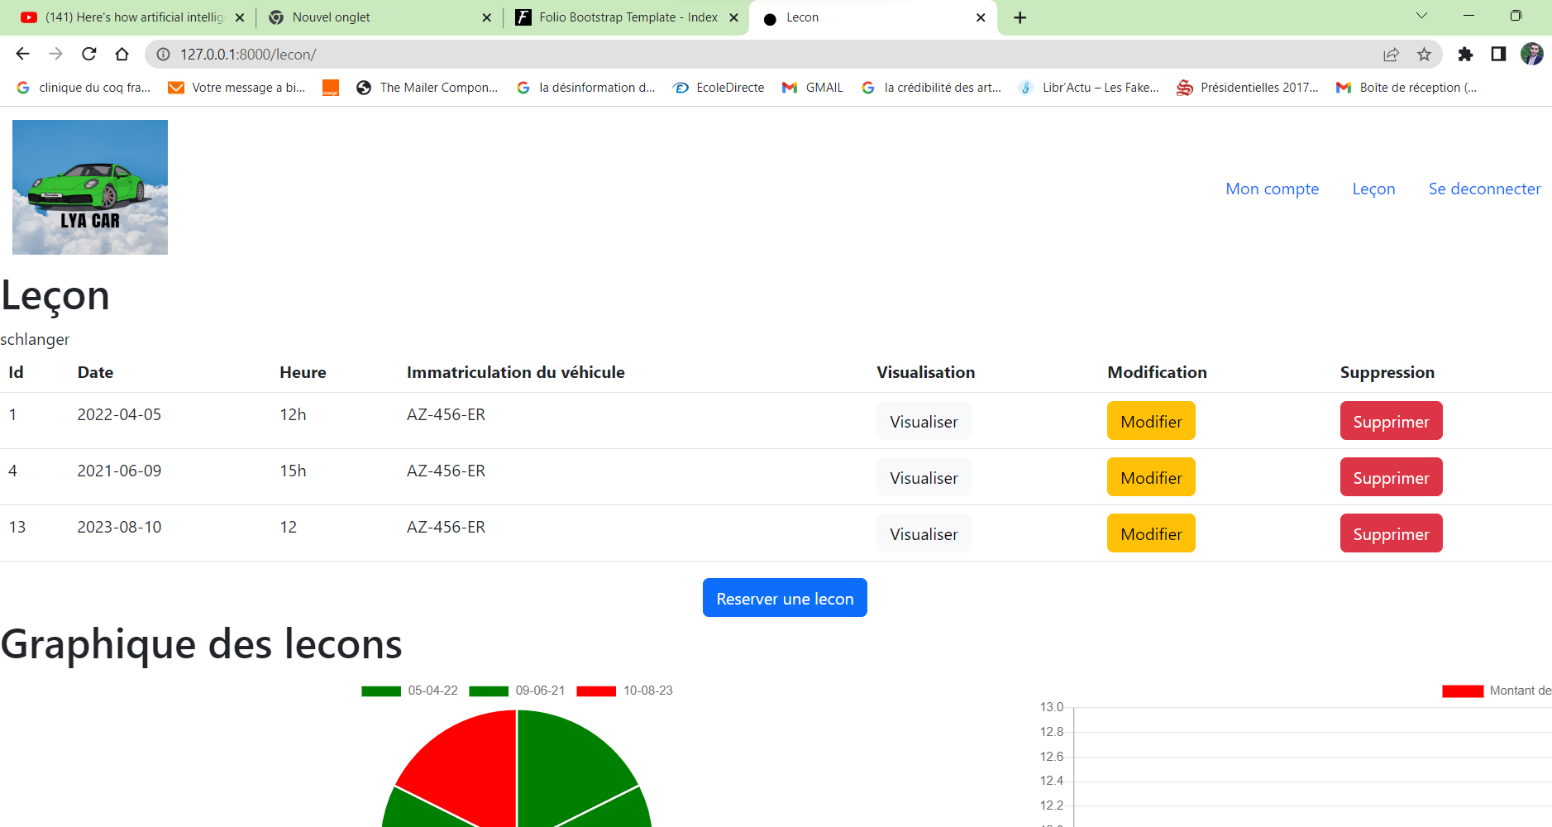
Task: Reload the current page
Action: coord(89,54)
